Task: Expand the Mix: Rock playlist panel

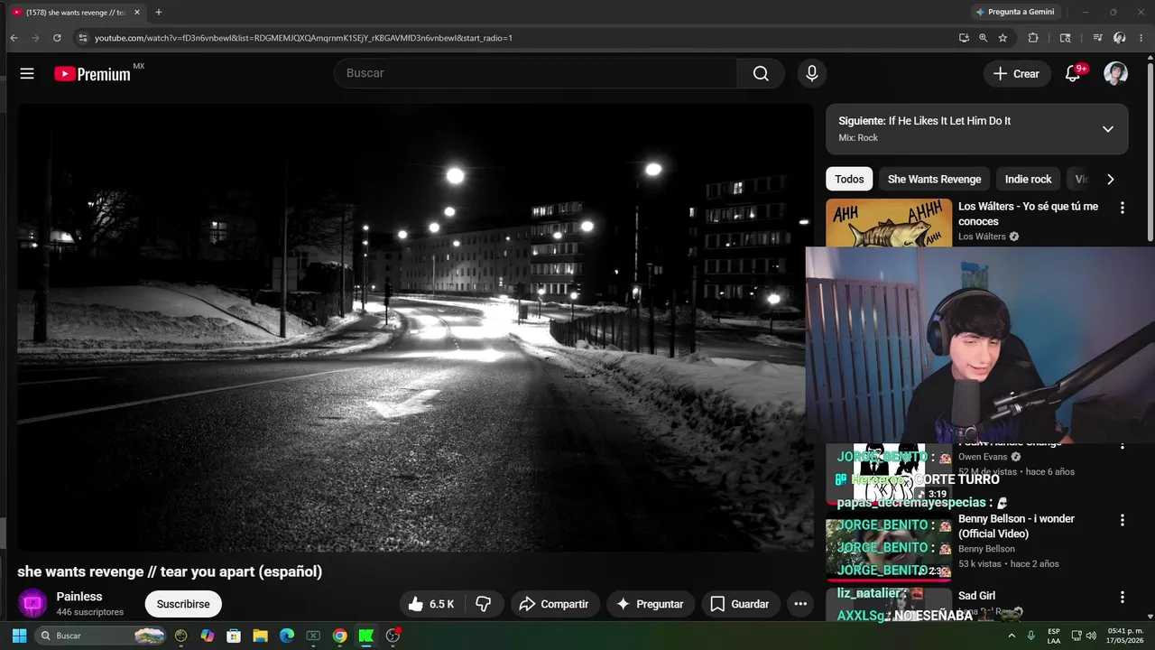Action: (x=1107, y=129)
